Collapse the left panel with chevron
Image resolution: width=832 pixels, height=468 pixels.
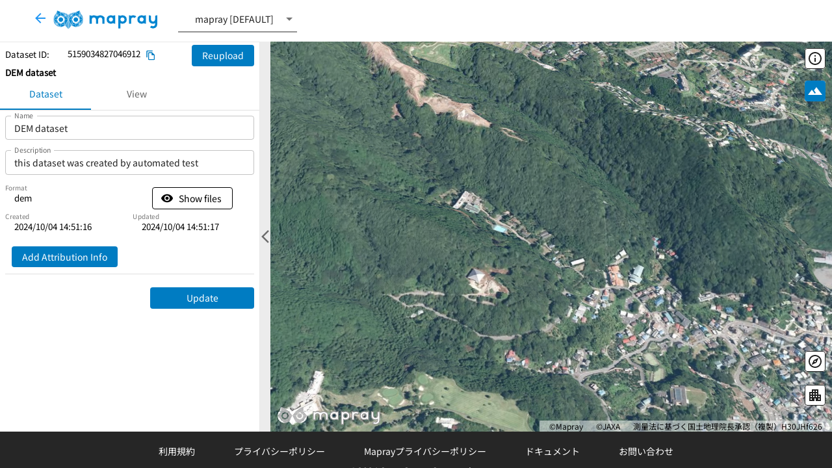tap(265, 237)
